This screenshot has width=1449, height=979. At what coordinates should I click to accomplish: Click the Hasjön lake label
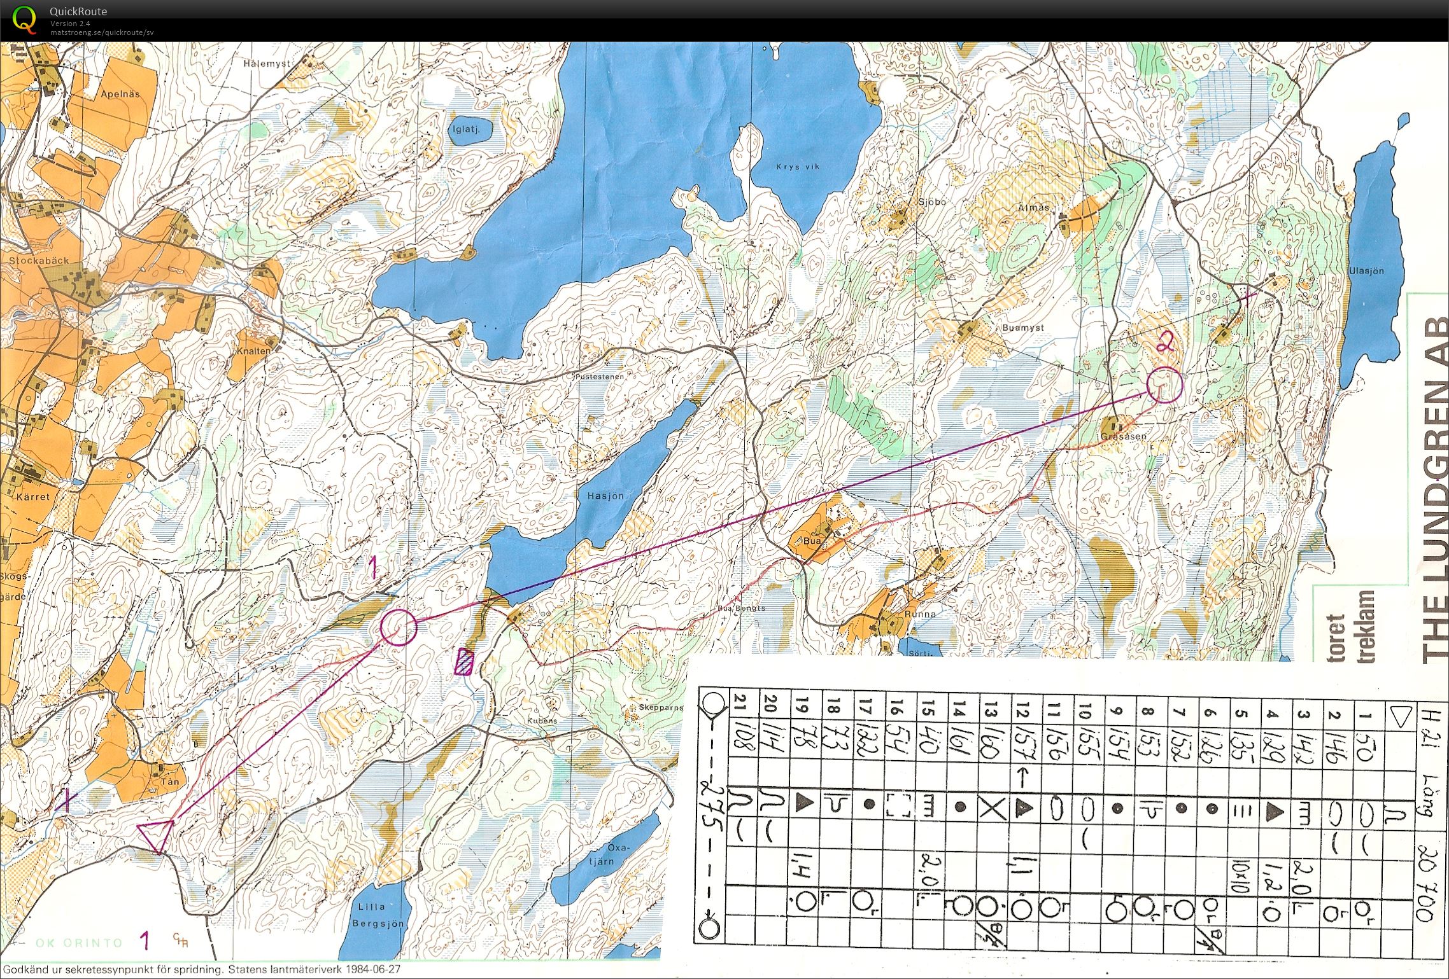tap(605, 495)
